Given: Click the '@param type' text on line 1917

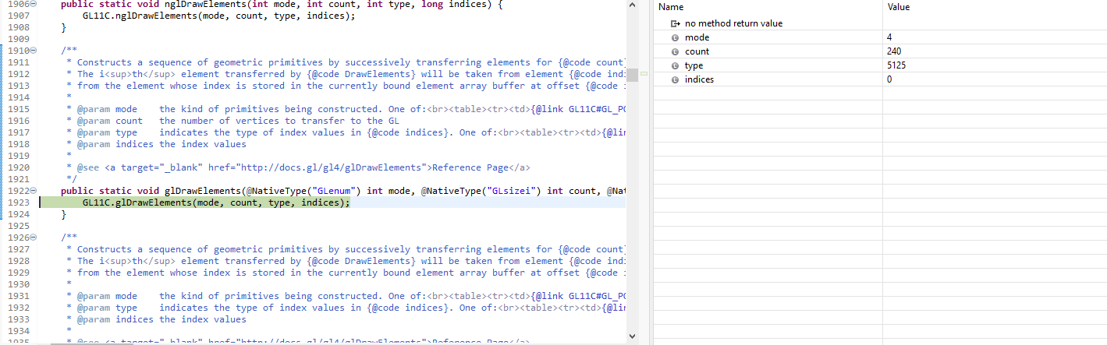Looking at the screenshot, I should click(108, 132).
